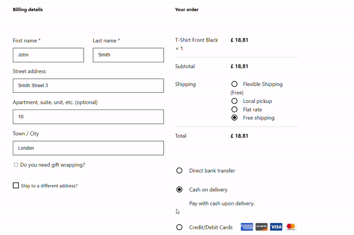Select Cash on delivery payment
Screen dimensions: 354x235
tap(179, 190)
